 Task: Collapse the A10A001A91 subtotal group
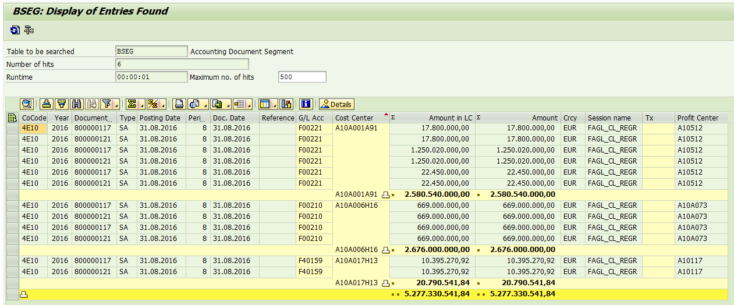(x=385, y=194)
